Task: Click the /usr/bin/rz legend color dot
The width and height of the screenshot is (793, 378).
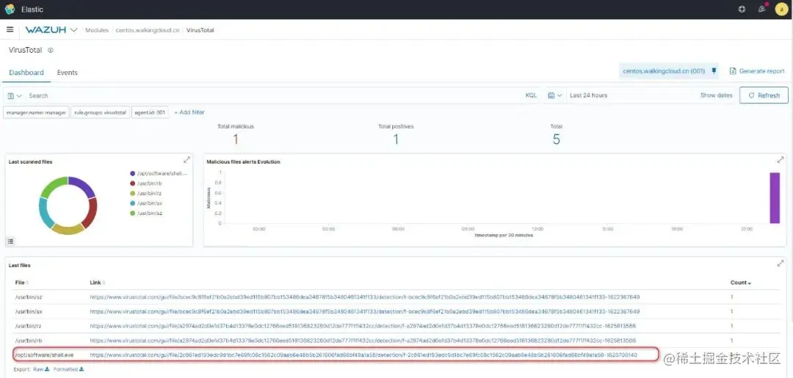Action: [x=132, y=194]
